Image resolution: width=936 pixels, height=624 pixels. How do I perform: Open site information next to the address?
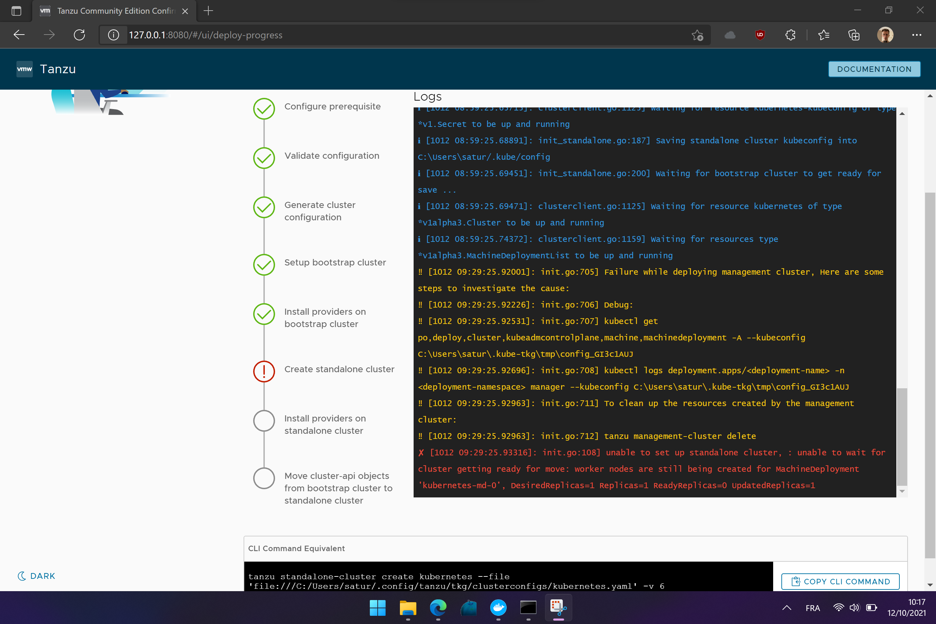114,35
